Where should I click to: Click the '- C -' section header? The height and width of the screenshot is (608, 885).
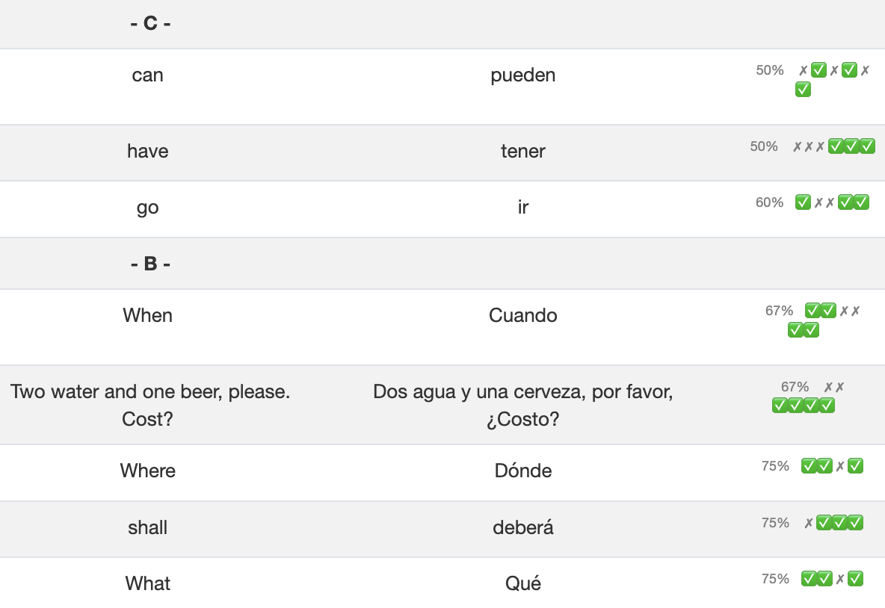pyautogui.click(x=150, y=24)
